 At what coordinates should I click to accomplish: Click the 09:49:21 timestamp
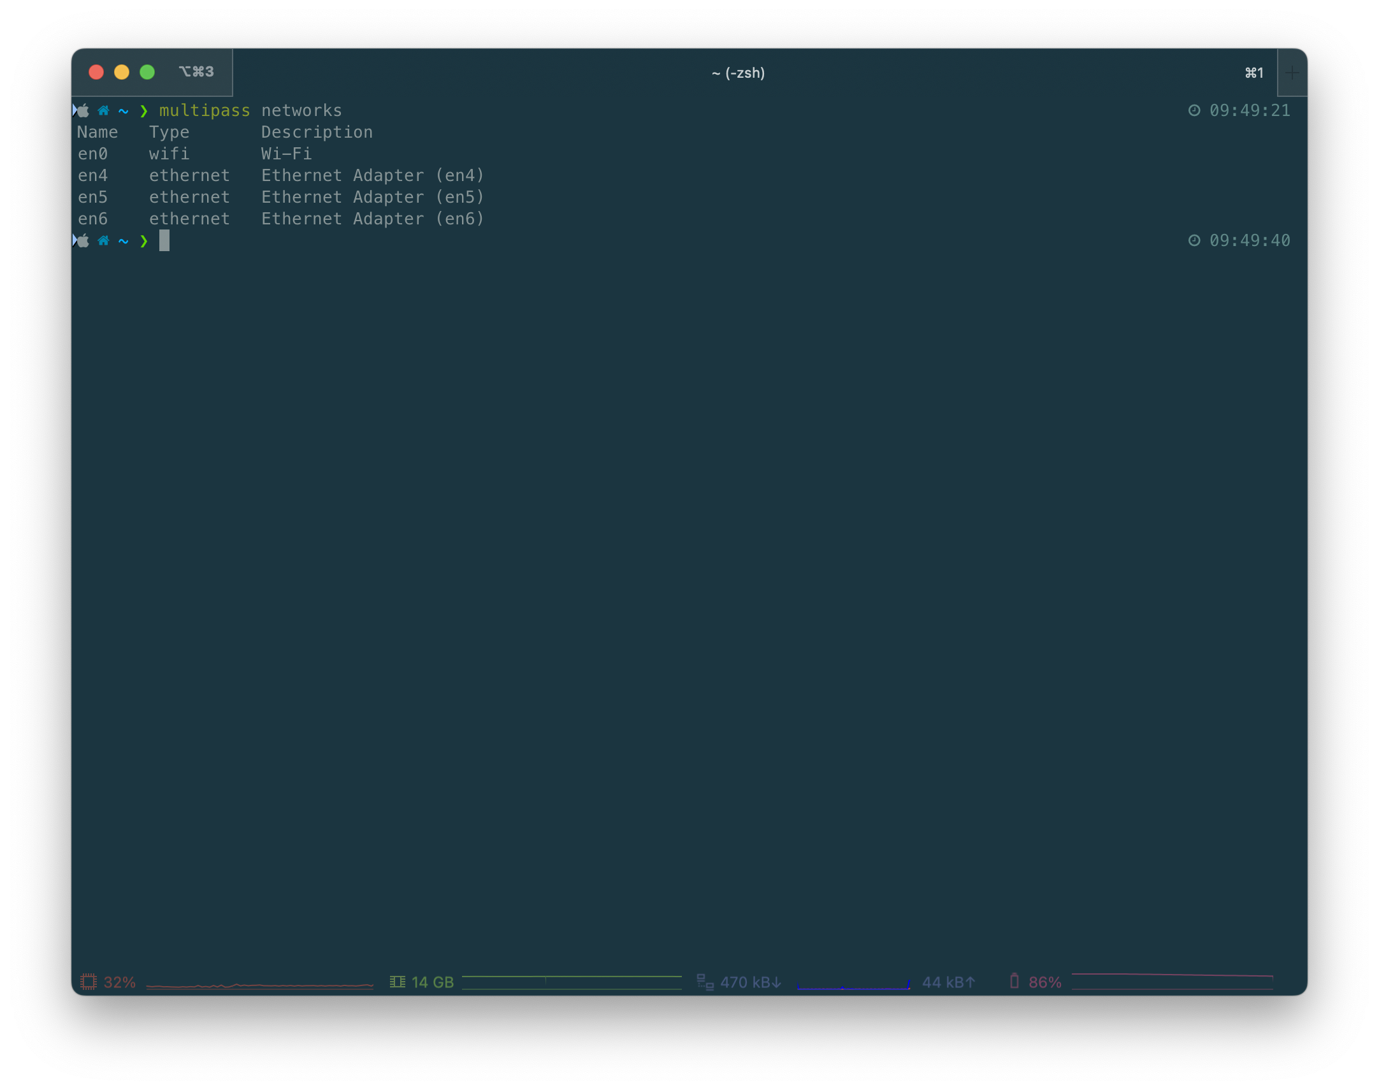(x=1250, y=110)
